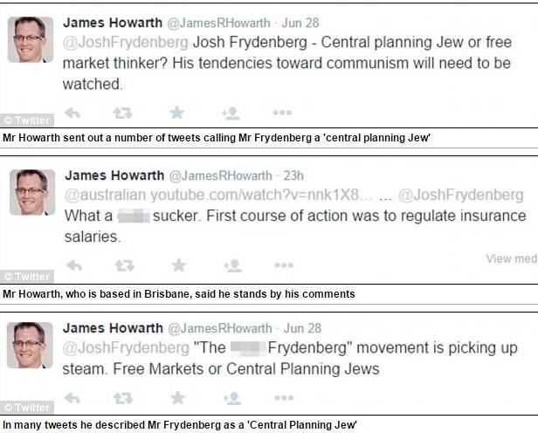Retweet the third tweet at bottom
Image resolution: width=538 pixels, height=433 pixels.
[123, 398]
